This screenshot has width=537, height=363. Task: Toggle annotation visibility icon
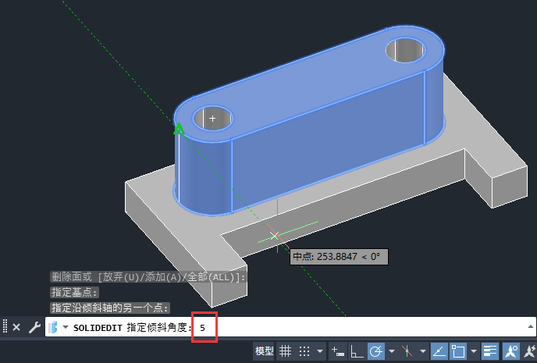[x=511, y=351]
